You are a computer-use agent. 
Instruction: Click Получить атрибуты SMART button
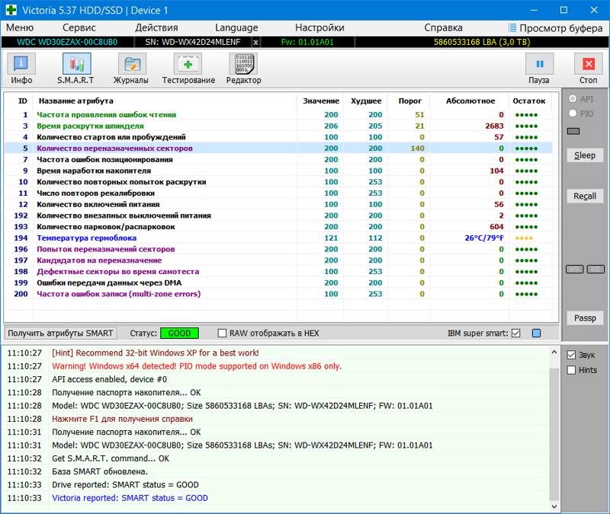click(x=61, y=334)
